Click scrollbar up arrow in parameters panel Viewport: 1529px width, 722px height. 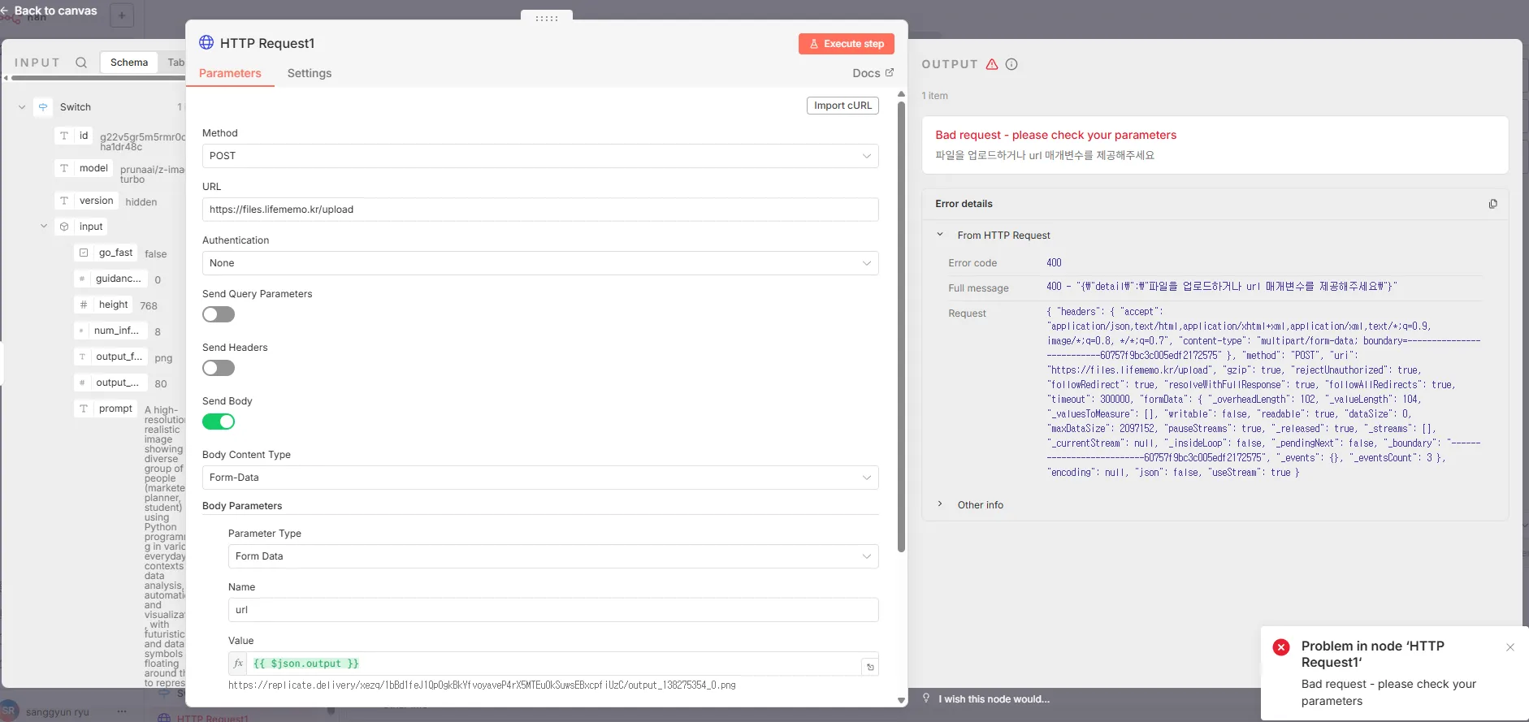pyautogui.click(x=901, y=94)
